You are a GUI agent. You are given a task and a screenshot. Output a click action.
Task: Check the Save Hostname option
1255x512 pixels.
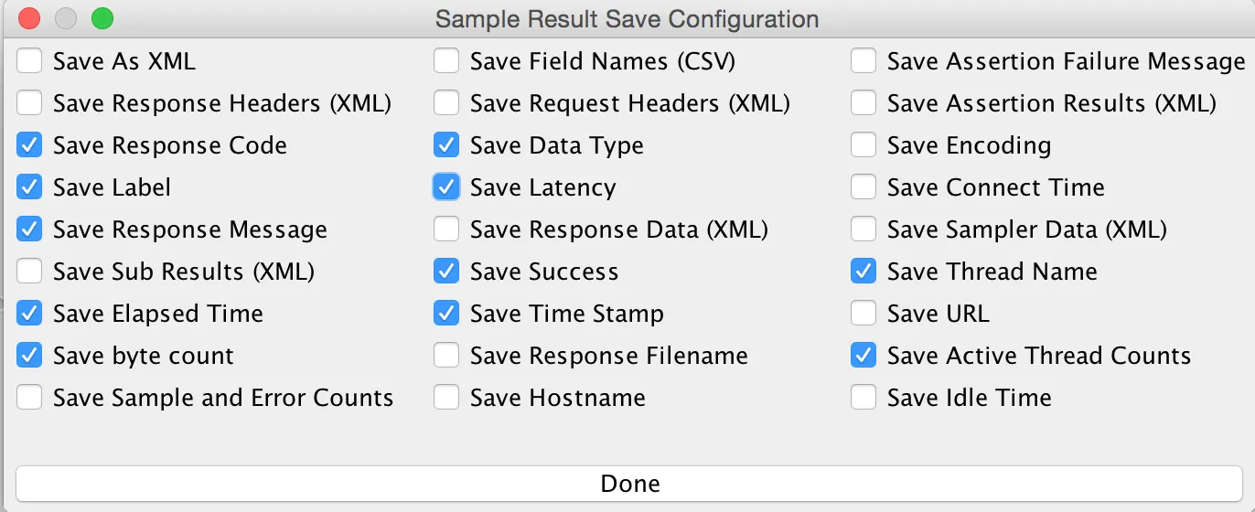coord(446,398)
